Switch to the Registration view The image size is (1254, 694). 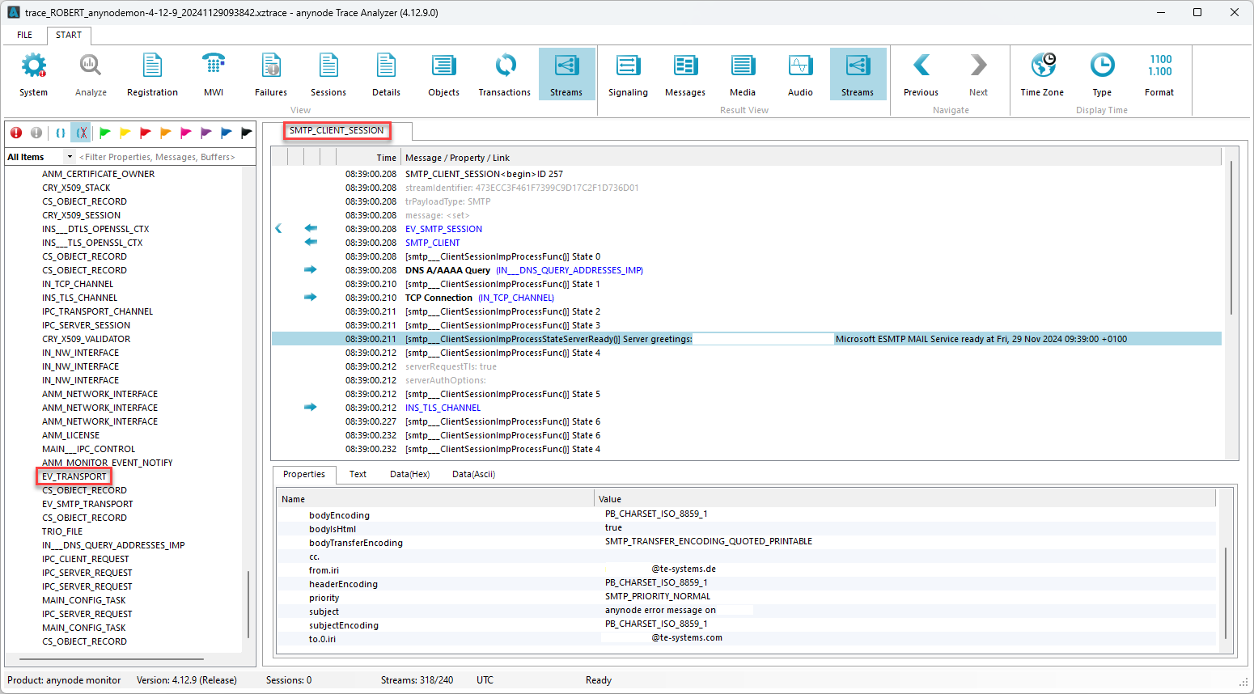pos(152,73)
